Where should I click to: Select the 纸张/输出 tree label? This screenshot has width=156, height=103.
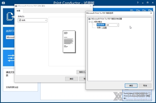(98, 22)
